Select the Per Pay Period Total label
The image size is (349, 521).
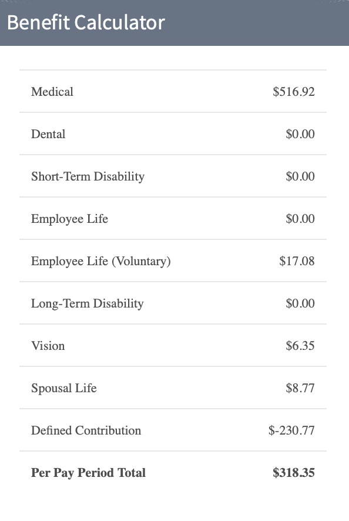88,473
